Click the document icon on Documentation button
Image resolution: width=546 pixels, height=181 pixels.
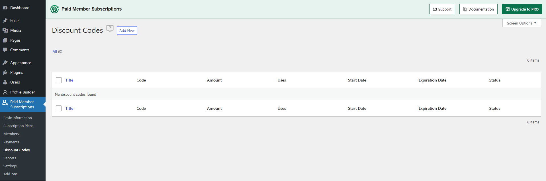tap(465, 9)
